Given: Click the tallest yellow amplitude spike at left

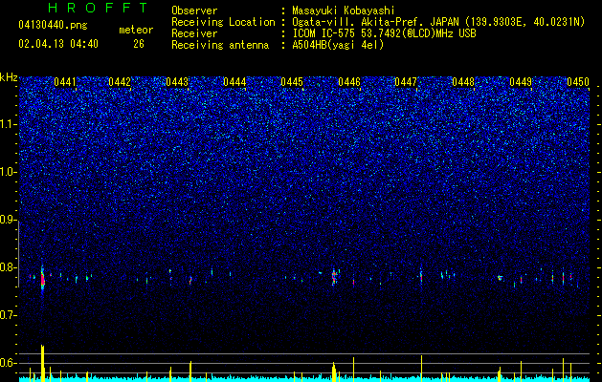Looking at the screenshot, I should click(x=43, y=362).
